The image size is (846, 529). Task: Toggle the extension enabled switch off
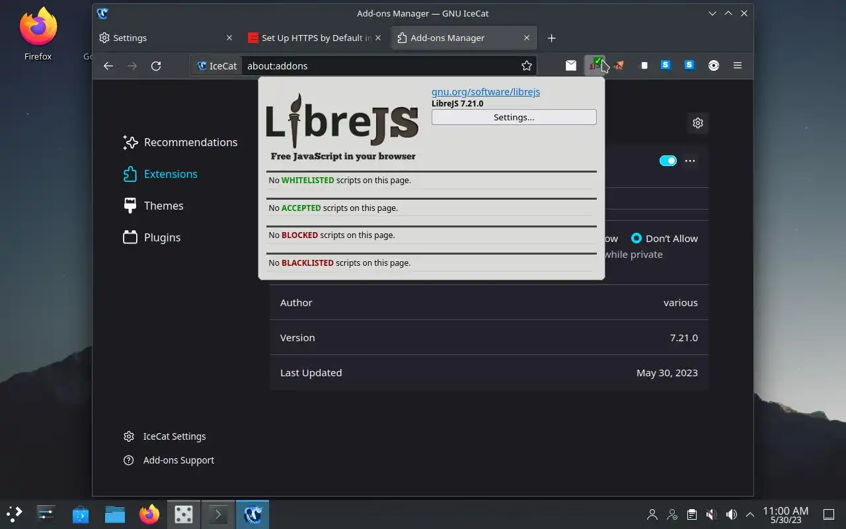(x=668, y=161)
